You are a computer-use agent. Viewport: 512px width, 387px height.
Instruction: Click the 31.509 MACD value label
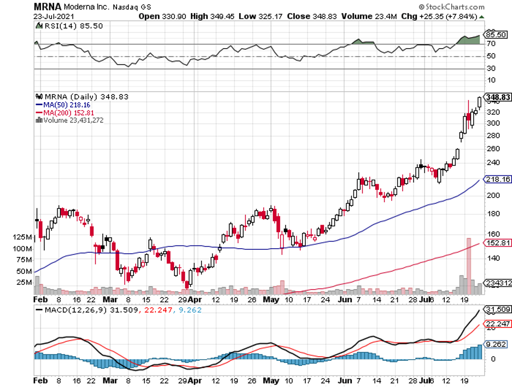(x=498, y=310)
